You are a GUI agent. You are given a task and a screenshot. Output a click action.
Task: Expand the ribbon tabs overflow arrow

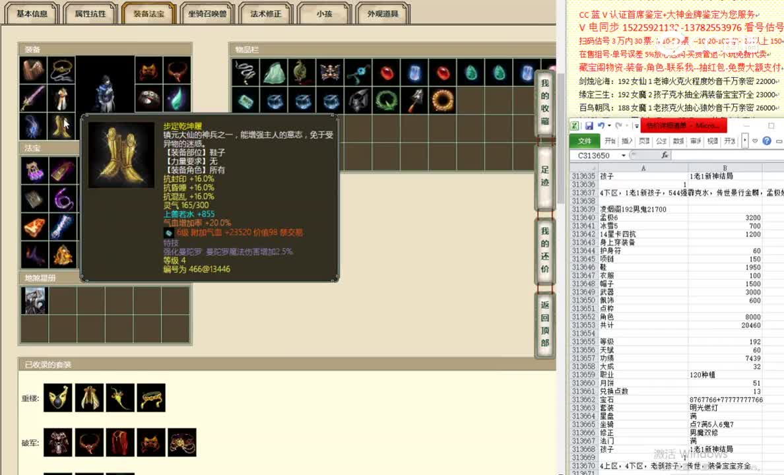(744, 141)
